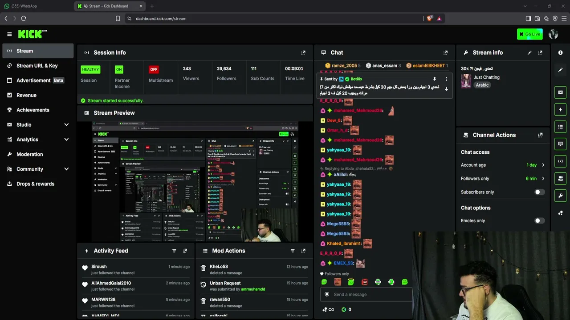Click the stream preview video
This screenshot has height=320, width=570.
(x=195, y=182)
